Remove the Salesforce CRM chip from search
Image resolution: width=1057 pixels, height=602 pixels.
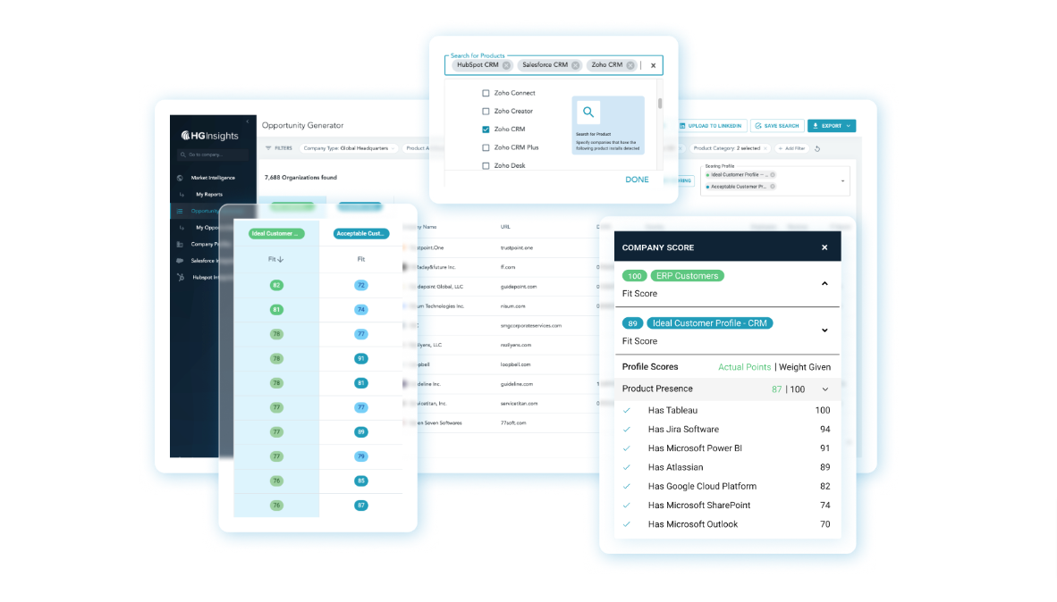tap(575, 65)
